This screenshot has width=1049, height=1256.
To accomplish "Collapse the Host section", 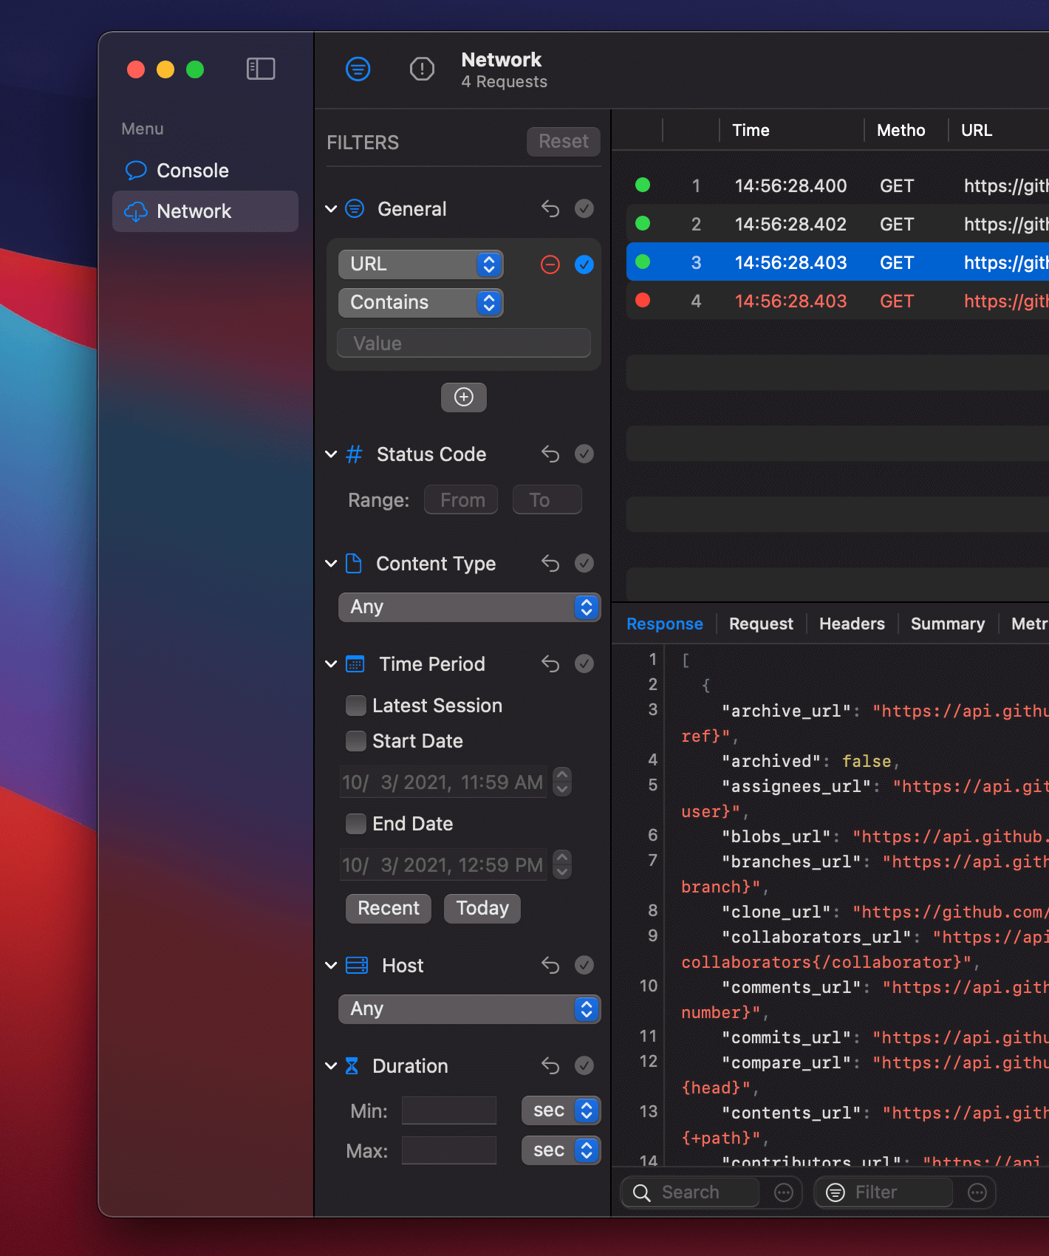I will (x=332, y=965).
